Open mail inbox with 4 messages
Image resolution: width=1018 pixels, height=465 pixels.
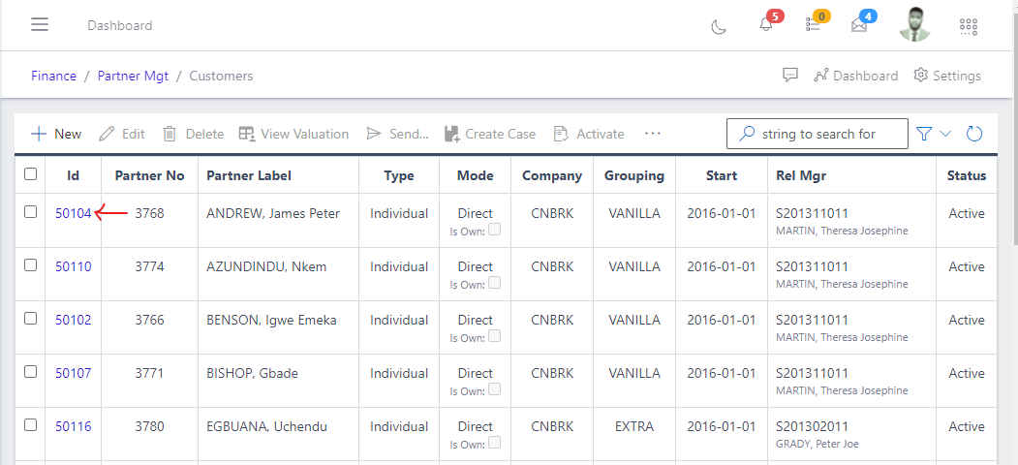pyautogui.click(x=859, y=25)
